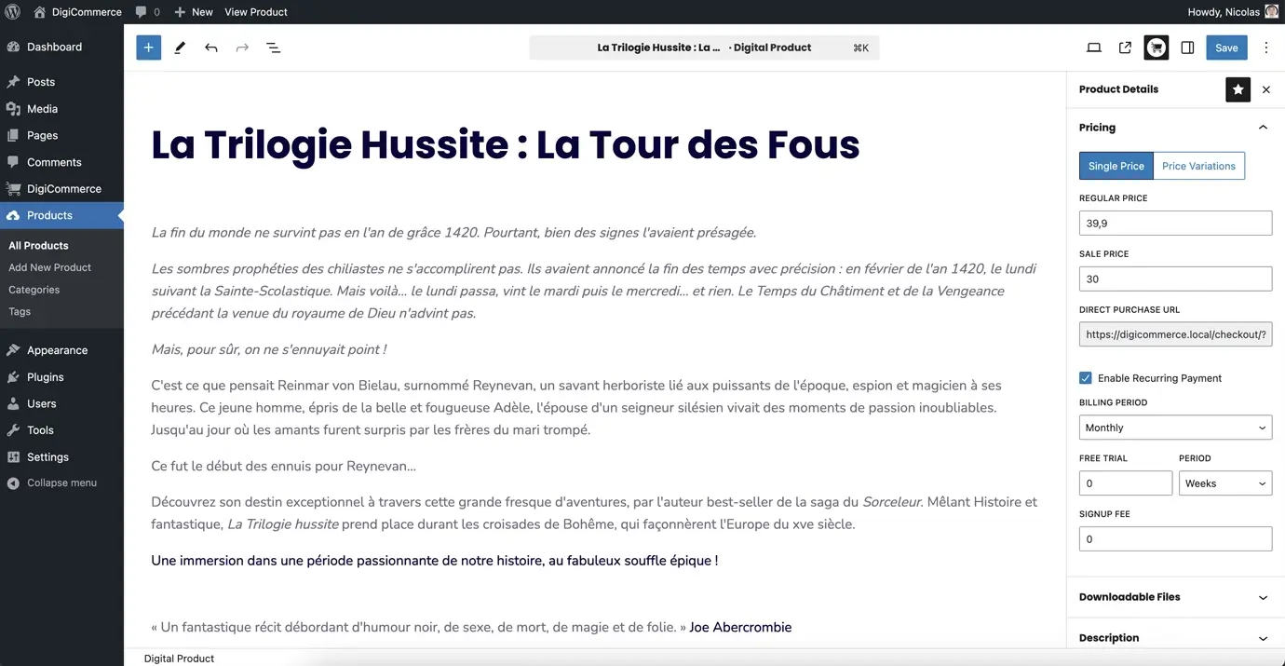The image size is (1285, 666).
Task: Open the Billing Period dropdown
Action: click(x=1175, y=428)
